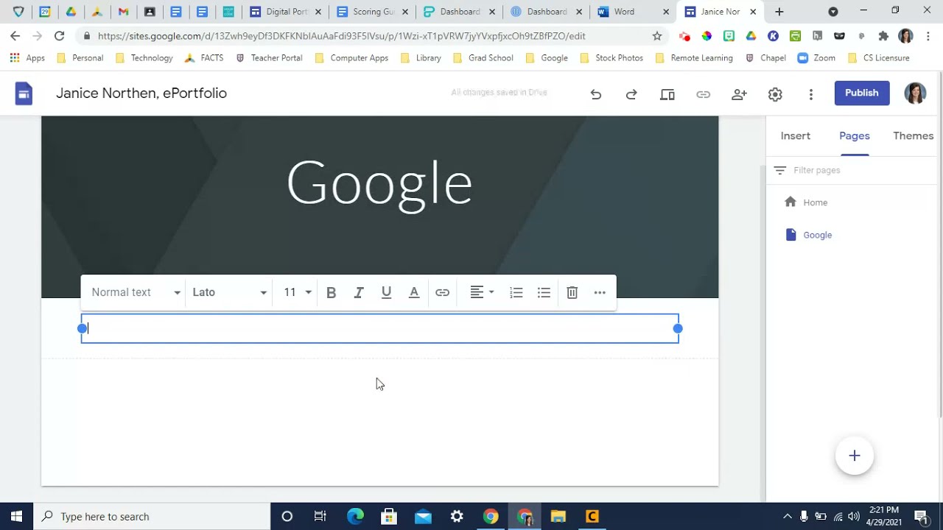This screenshot has height=530, width=943.
Task: Open the More vertical dots menu in Sites header
Action: 811,94
